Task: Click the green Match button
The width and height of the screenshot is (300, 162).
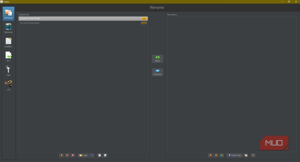Action: pos(157,59)
